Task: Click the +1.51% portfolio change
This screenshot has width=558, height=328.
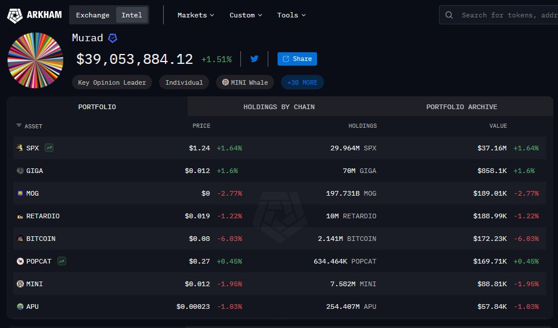Action: [217, 59]
